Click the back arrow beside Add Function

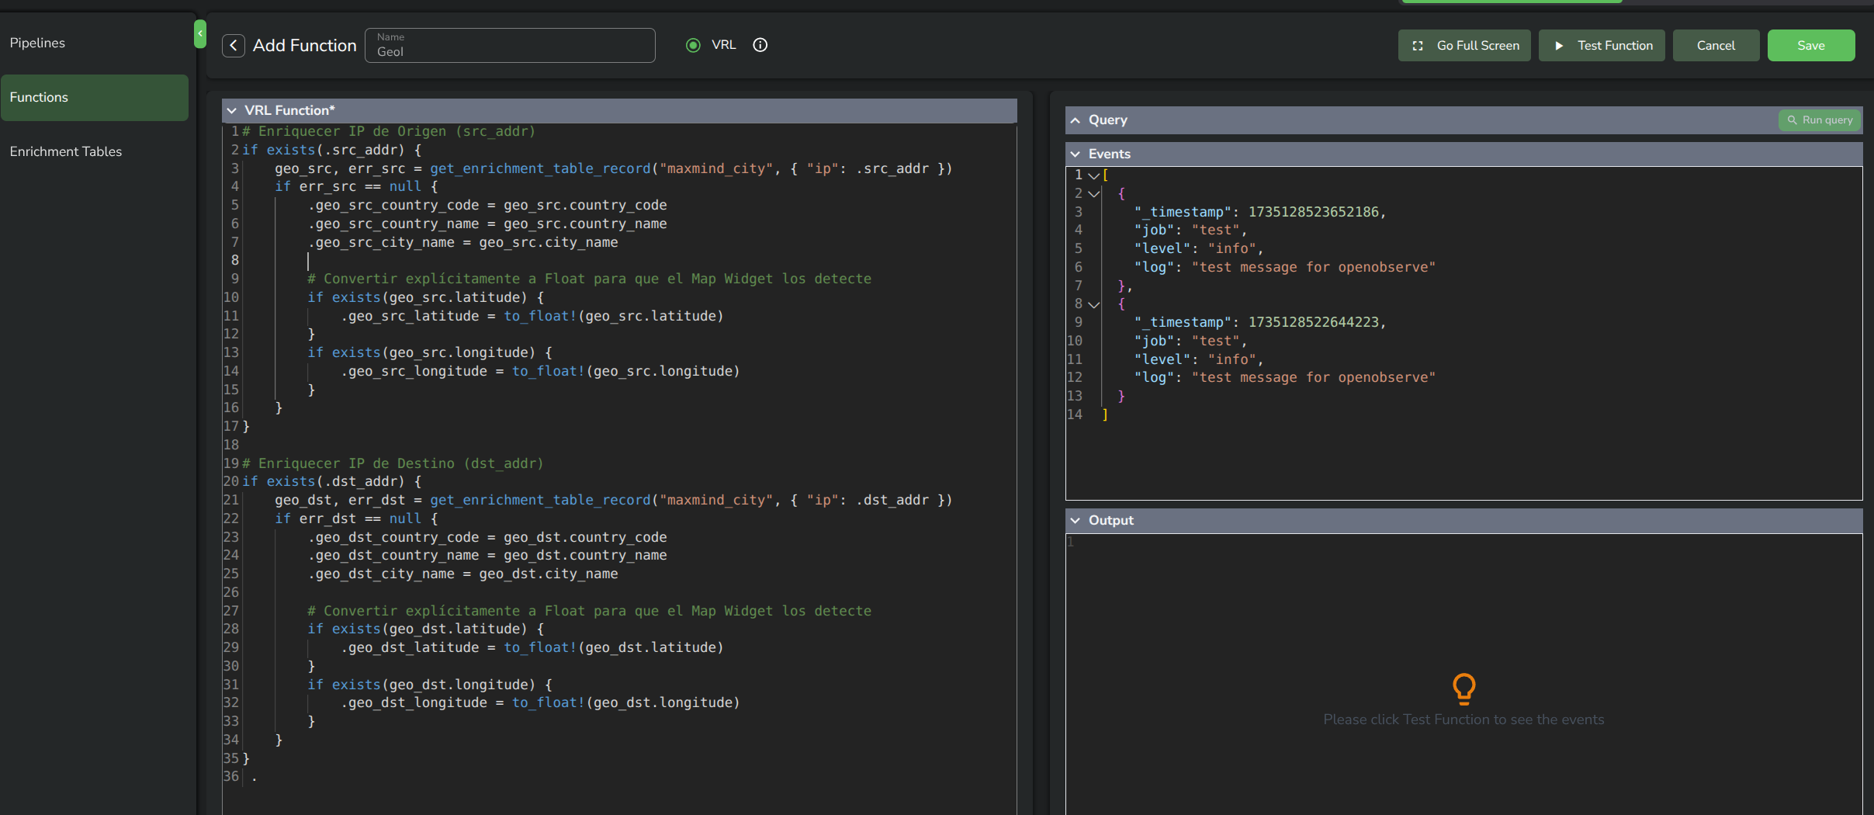pyautogui.click(x=234, y=46)
